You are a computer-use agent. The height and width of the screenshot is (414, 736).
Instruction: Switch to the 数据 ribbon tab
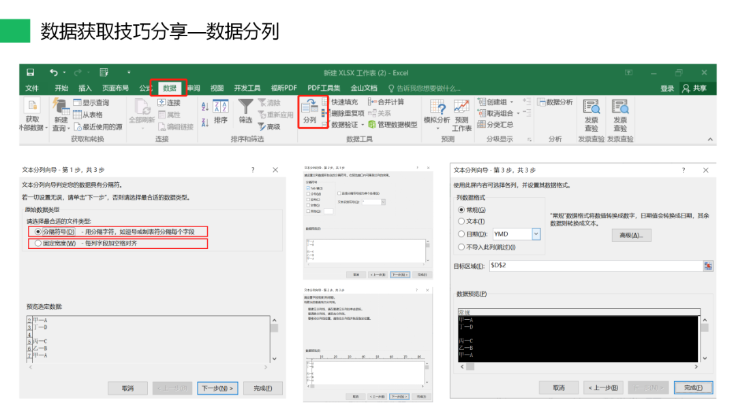pyautogui.click(x=169, y=88)
